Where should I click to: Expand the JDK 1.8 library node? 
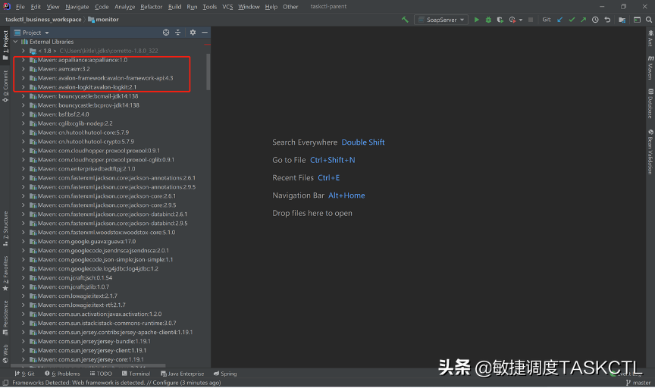(x=24, y=51)
